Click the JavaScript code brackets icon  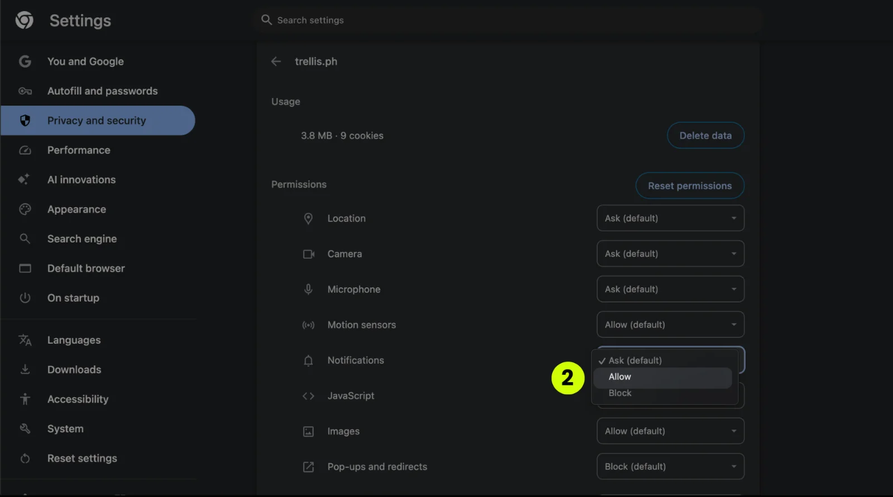click(x=308, y=396)
